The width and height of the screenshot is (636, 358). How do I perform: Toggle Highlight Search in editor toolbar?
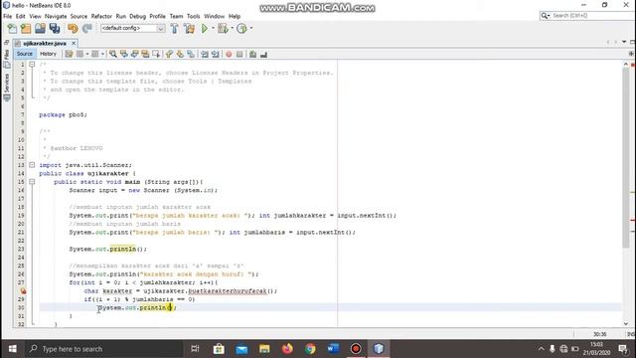(145, 54)
